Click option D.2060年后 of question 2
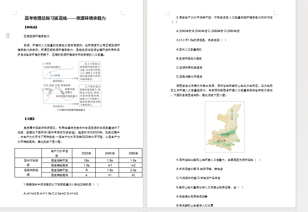Viewport: 308px width, 212px height. pos(232,31)
